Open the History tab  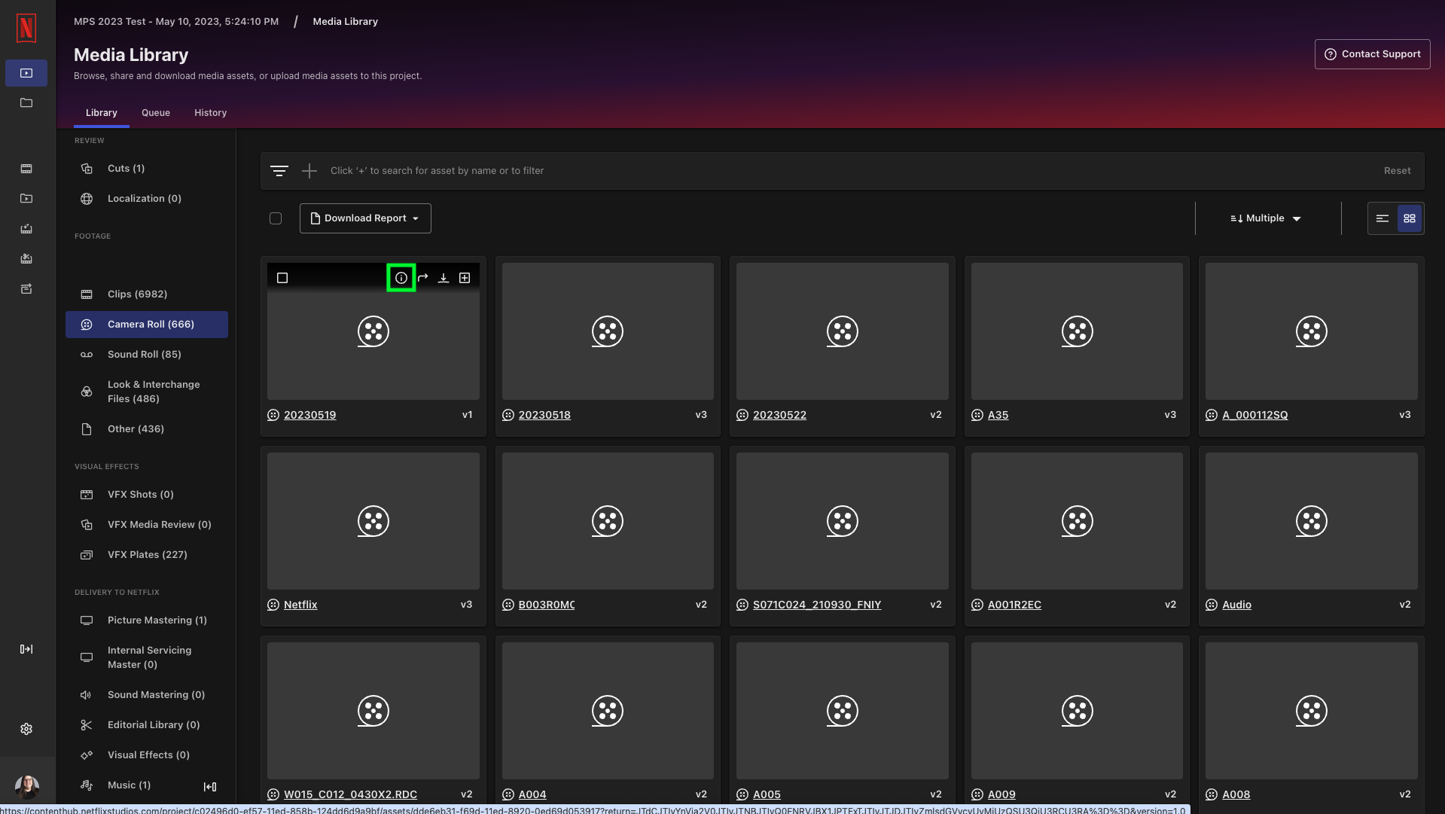coord(210,113)
